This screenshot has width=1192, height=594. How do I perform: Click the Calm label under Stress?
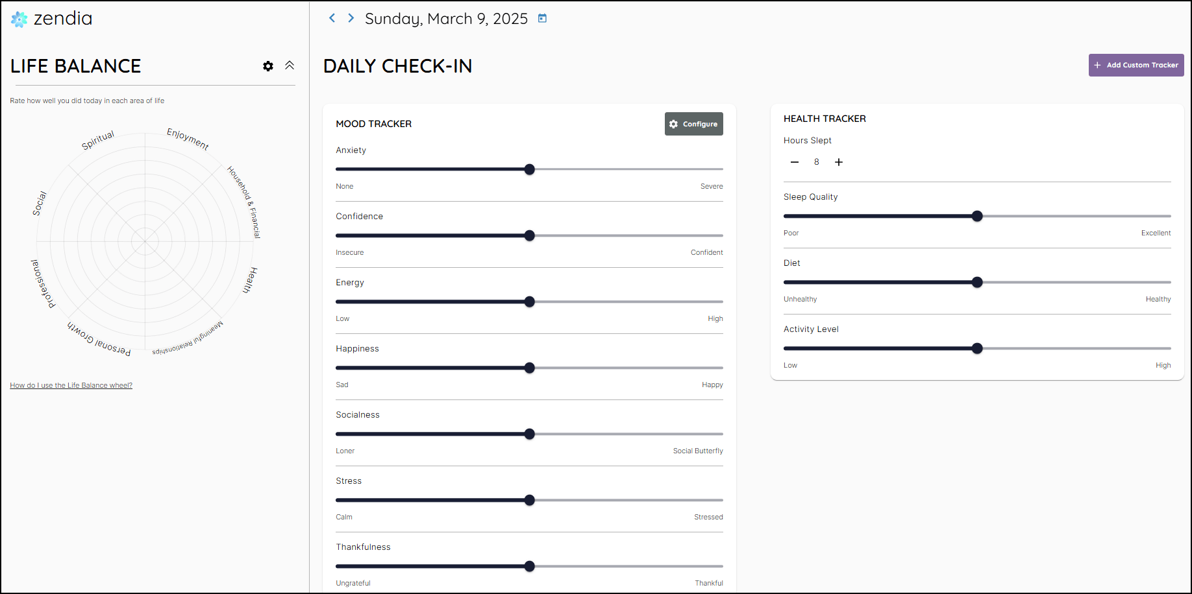344,517
